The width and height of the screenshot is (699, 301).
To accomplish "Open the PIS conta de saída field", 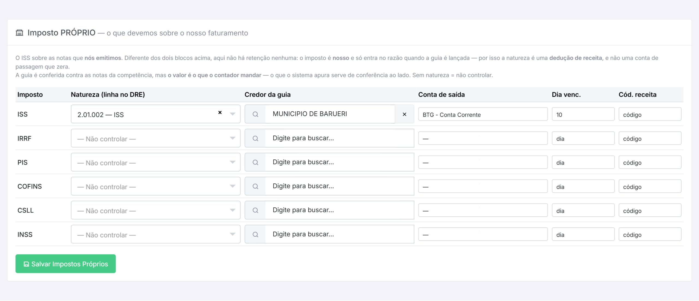I will pyautogui.click(x=483, y=162).
